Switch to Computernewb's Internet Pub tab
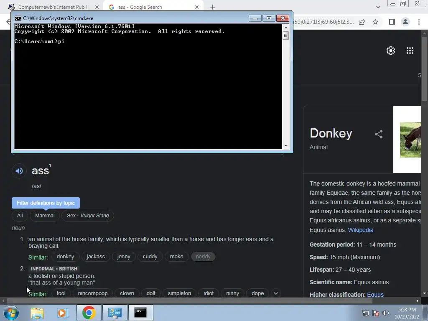Screen dimensions: 428x321 pyautogui.click(x=53, y=7)
